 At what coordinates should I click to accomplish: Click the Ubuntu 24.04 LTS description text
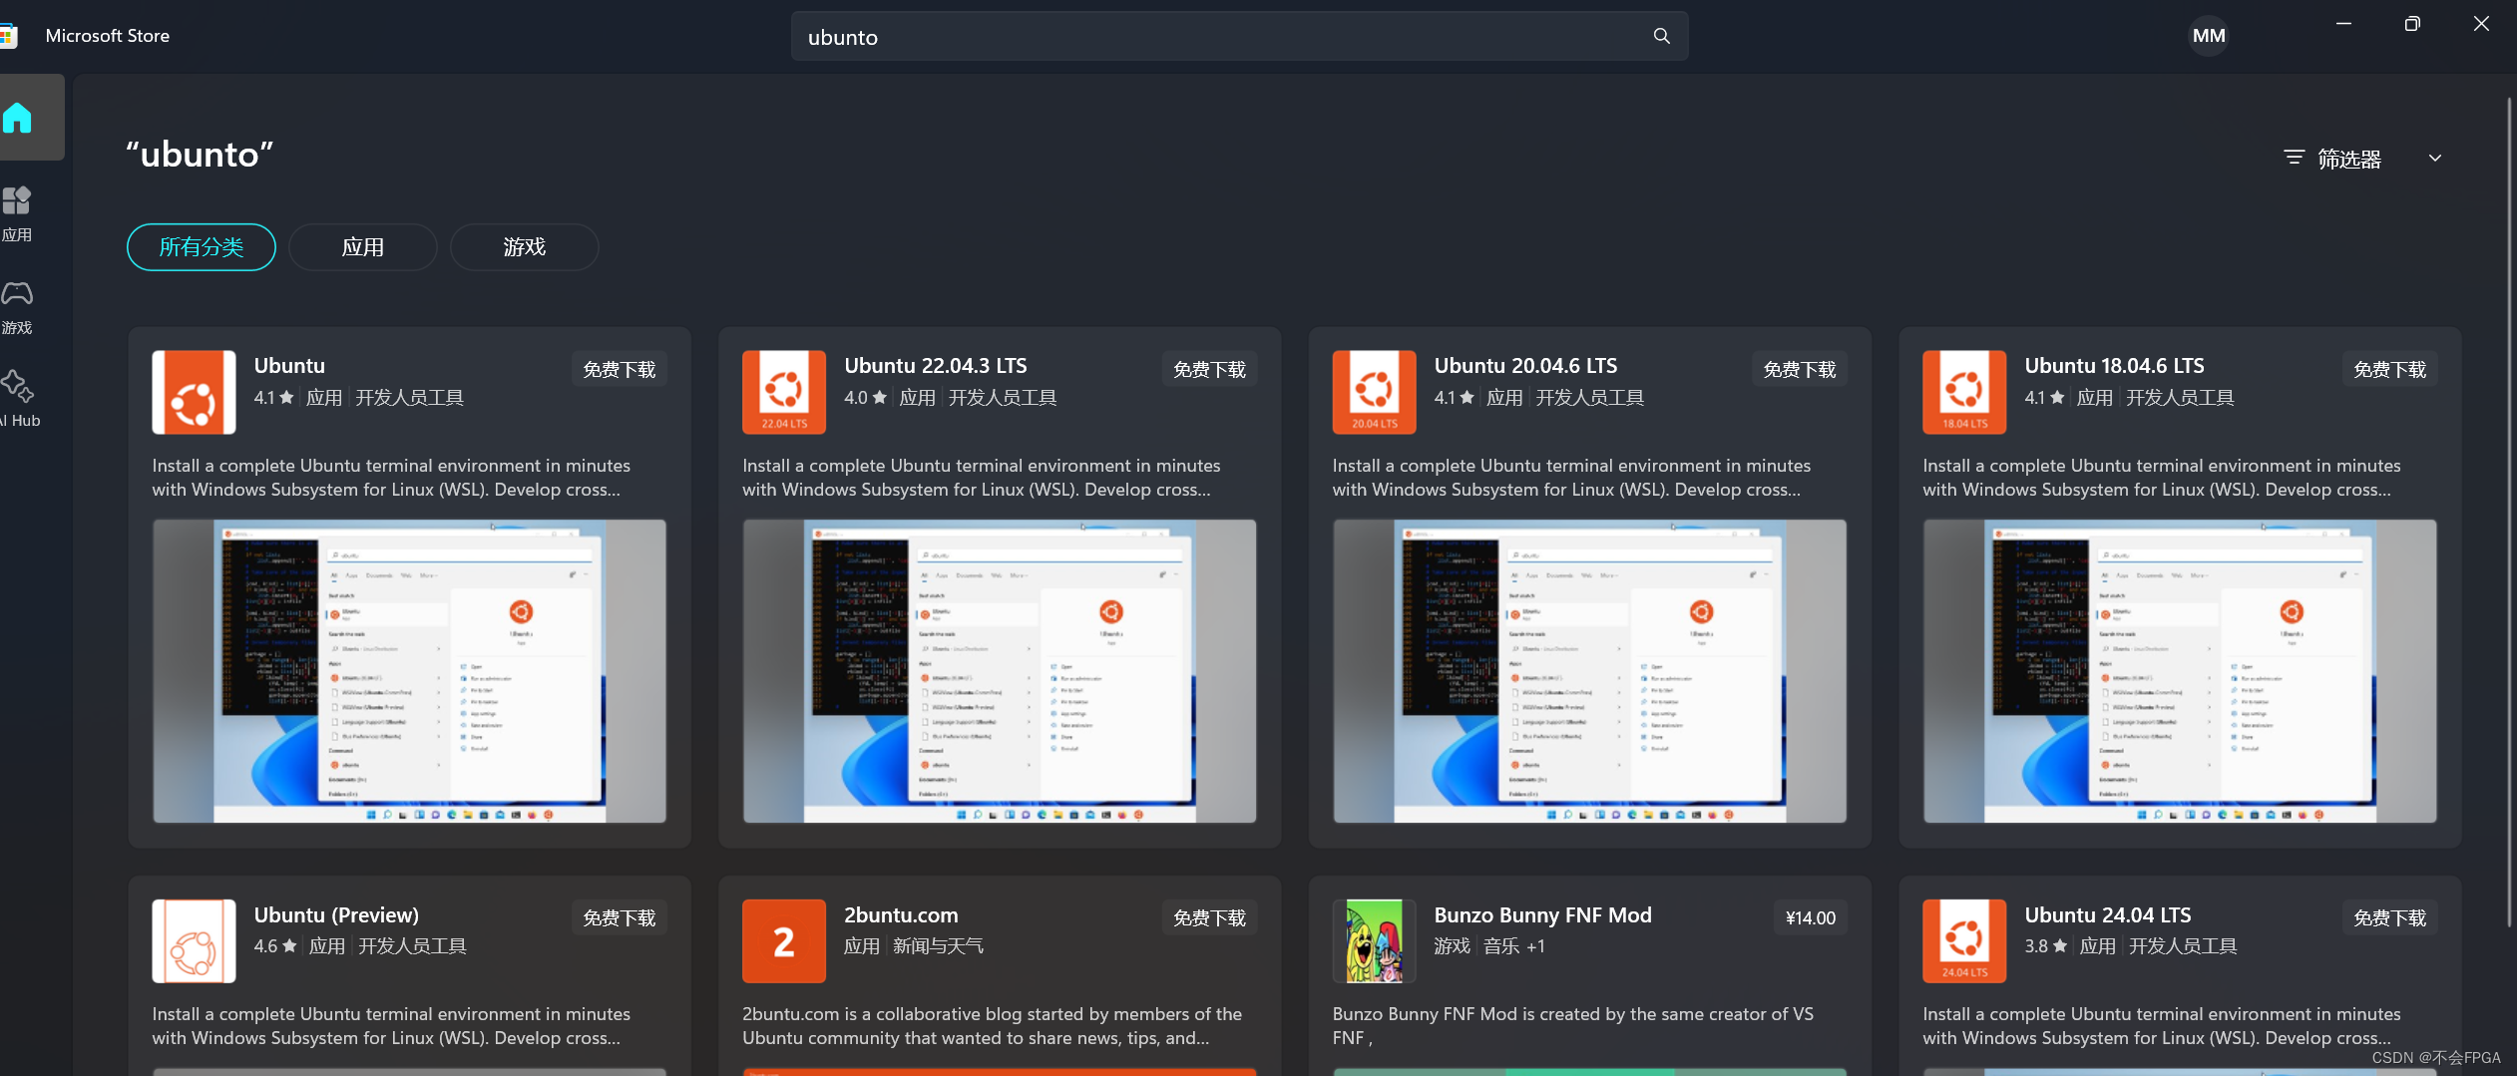pyautogui.click(x=2162, y=1026)
